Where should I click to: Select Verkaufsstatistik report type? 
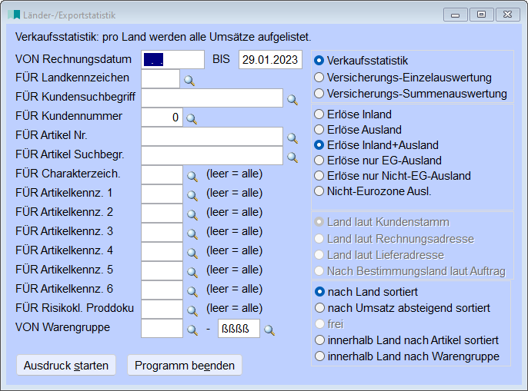pos(361,61)
